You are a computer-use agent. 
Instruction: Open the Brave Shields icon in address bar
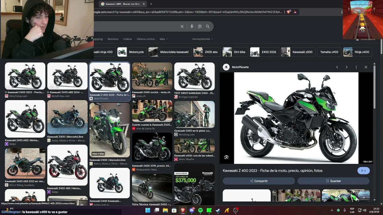click(288, 12)
